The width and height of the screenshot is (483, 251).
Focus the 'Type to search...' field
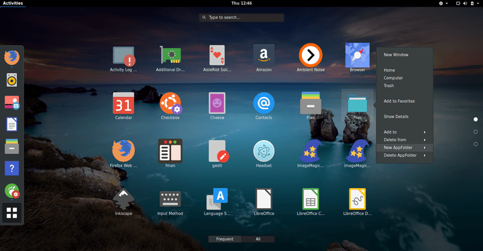point(241,17)
